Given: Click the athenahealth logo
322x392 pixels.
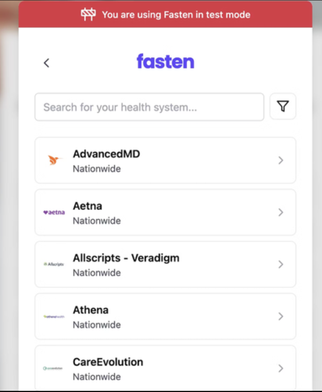Looking at the screenshot, I should [54, 316].
